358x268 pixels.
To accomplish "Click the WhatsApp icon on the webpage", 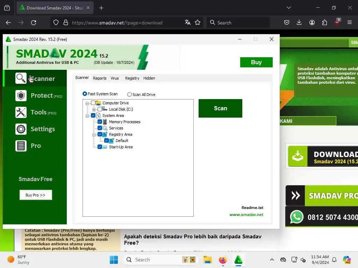I will [x=296, y=217].
